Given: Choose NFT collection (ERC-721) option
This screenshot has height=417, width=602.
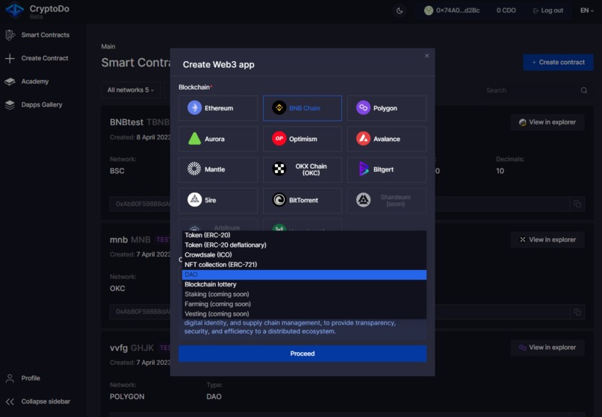Looking at the screenshot, I should pos(304,265).
